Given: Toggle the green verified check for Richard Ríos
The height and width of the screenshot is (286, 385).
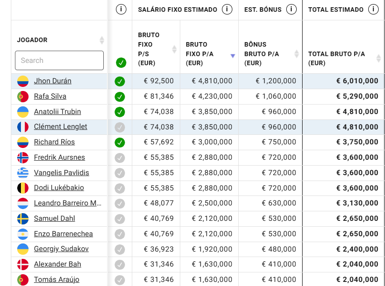Looking at the screenshot, I should click(x=120, y=142).
